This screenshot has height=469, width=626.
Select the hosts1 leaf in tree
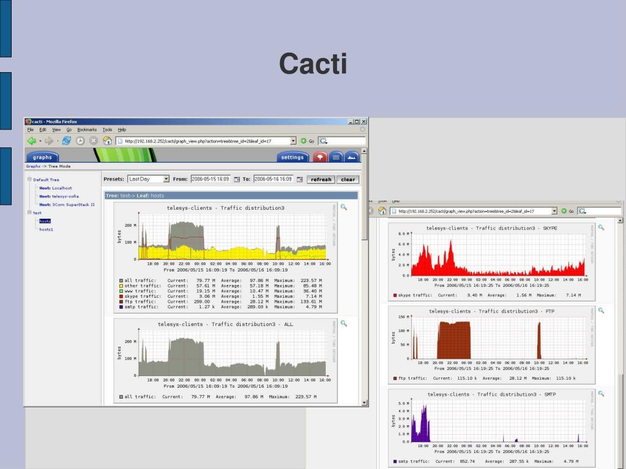47,229
